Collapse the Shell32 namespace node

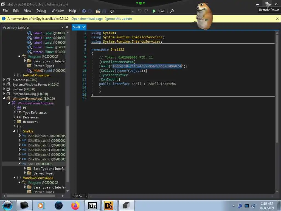point(14,131)
